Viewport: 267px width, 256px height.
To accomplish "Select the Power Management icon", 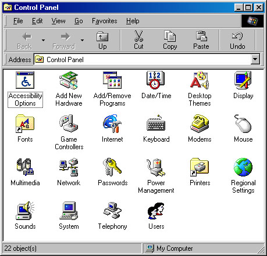I will point(156,167).
